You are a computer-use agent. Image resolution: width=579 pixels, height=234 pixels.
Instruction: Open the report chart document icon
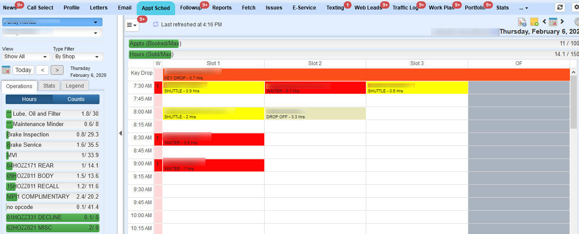[x=522, y=22]
